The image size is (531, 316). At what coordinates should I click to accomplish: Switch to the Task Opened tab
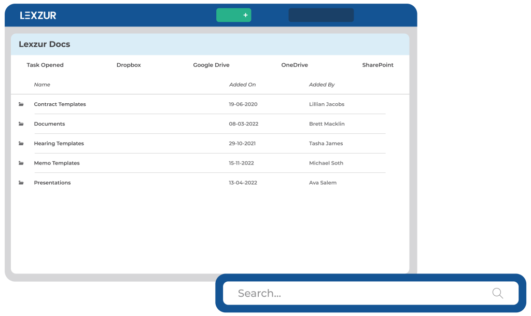pyautogui.click(x=45, y=65)
